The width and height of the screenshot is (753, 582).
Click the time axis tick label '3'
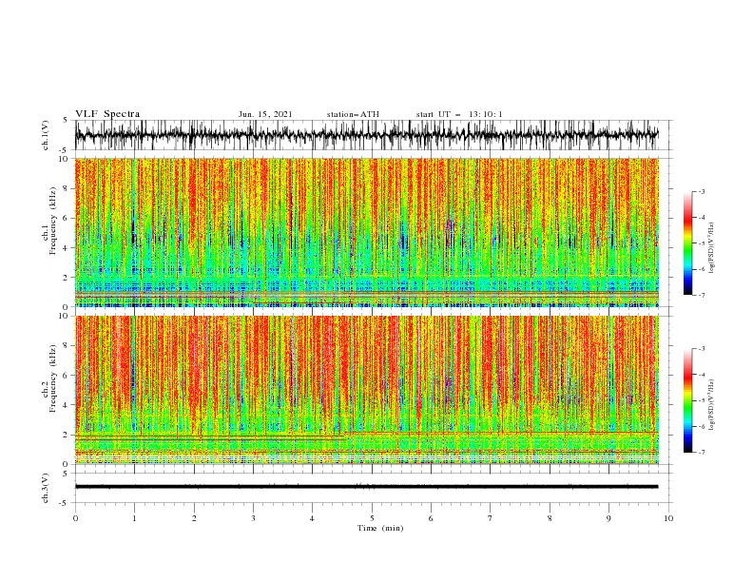(x=253, y=518)
